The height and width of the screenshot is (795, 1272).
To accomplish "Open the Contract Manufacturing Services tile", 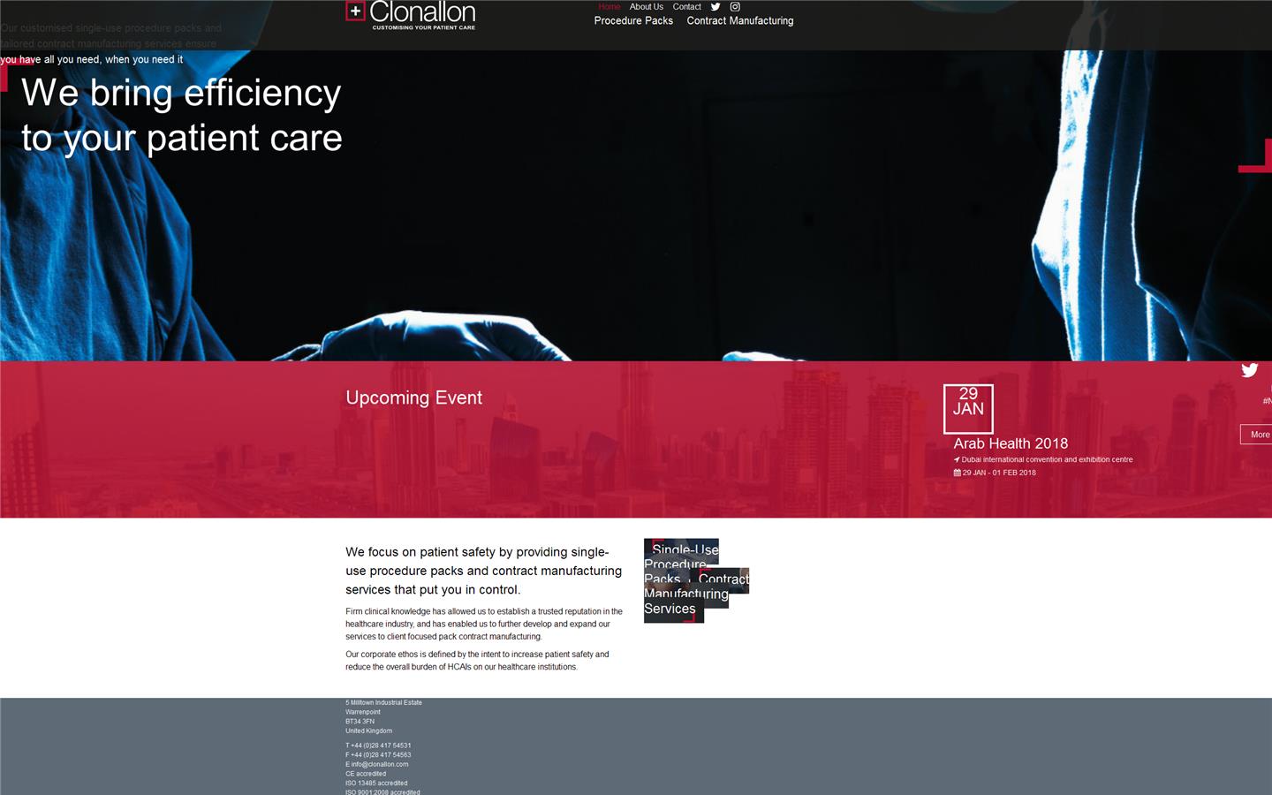I will click(x=696, y=594).
